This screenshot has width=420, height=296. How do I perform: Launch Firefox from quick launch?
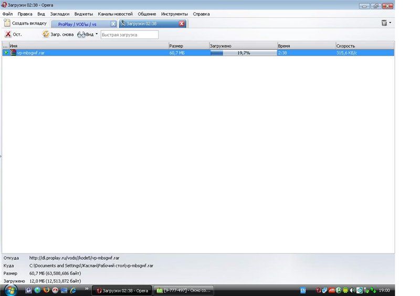(x=46, y=290)
